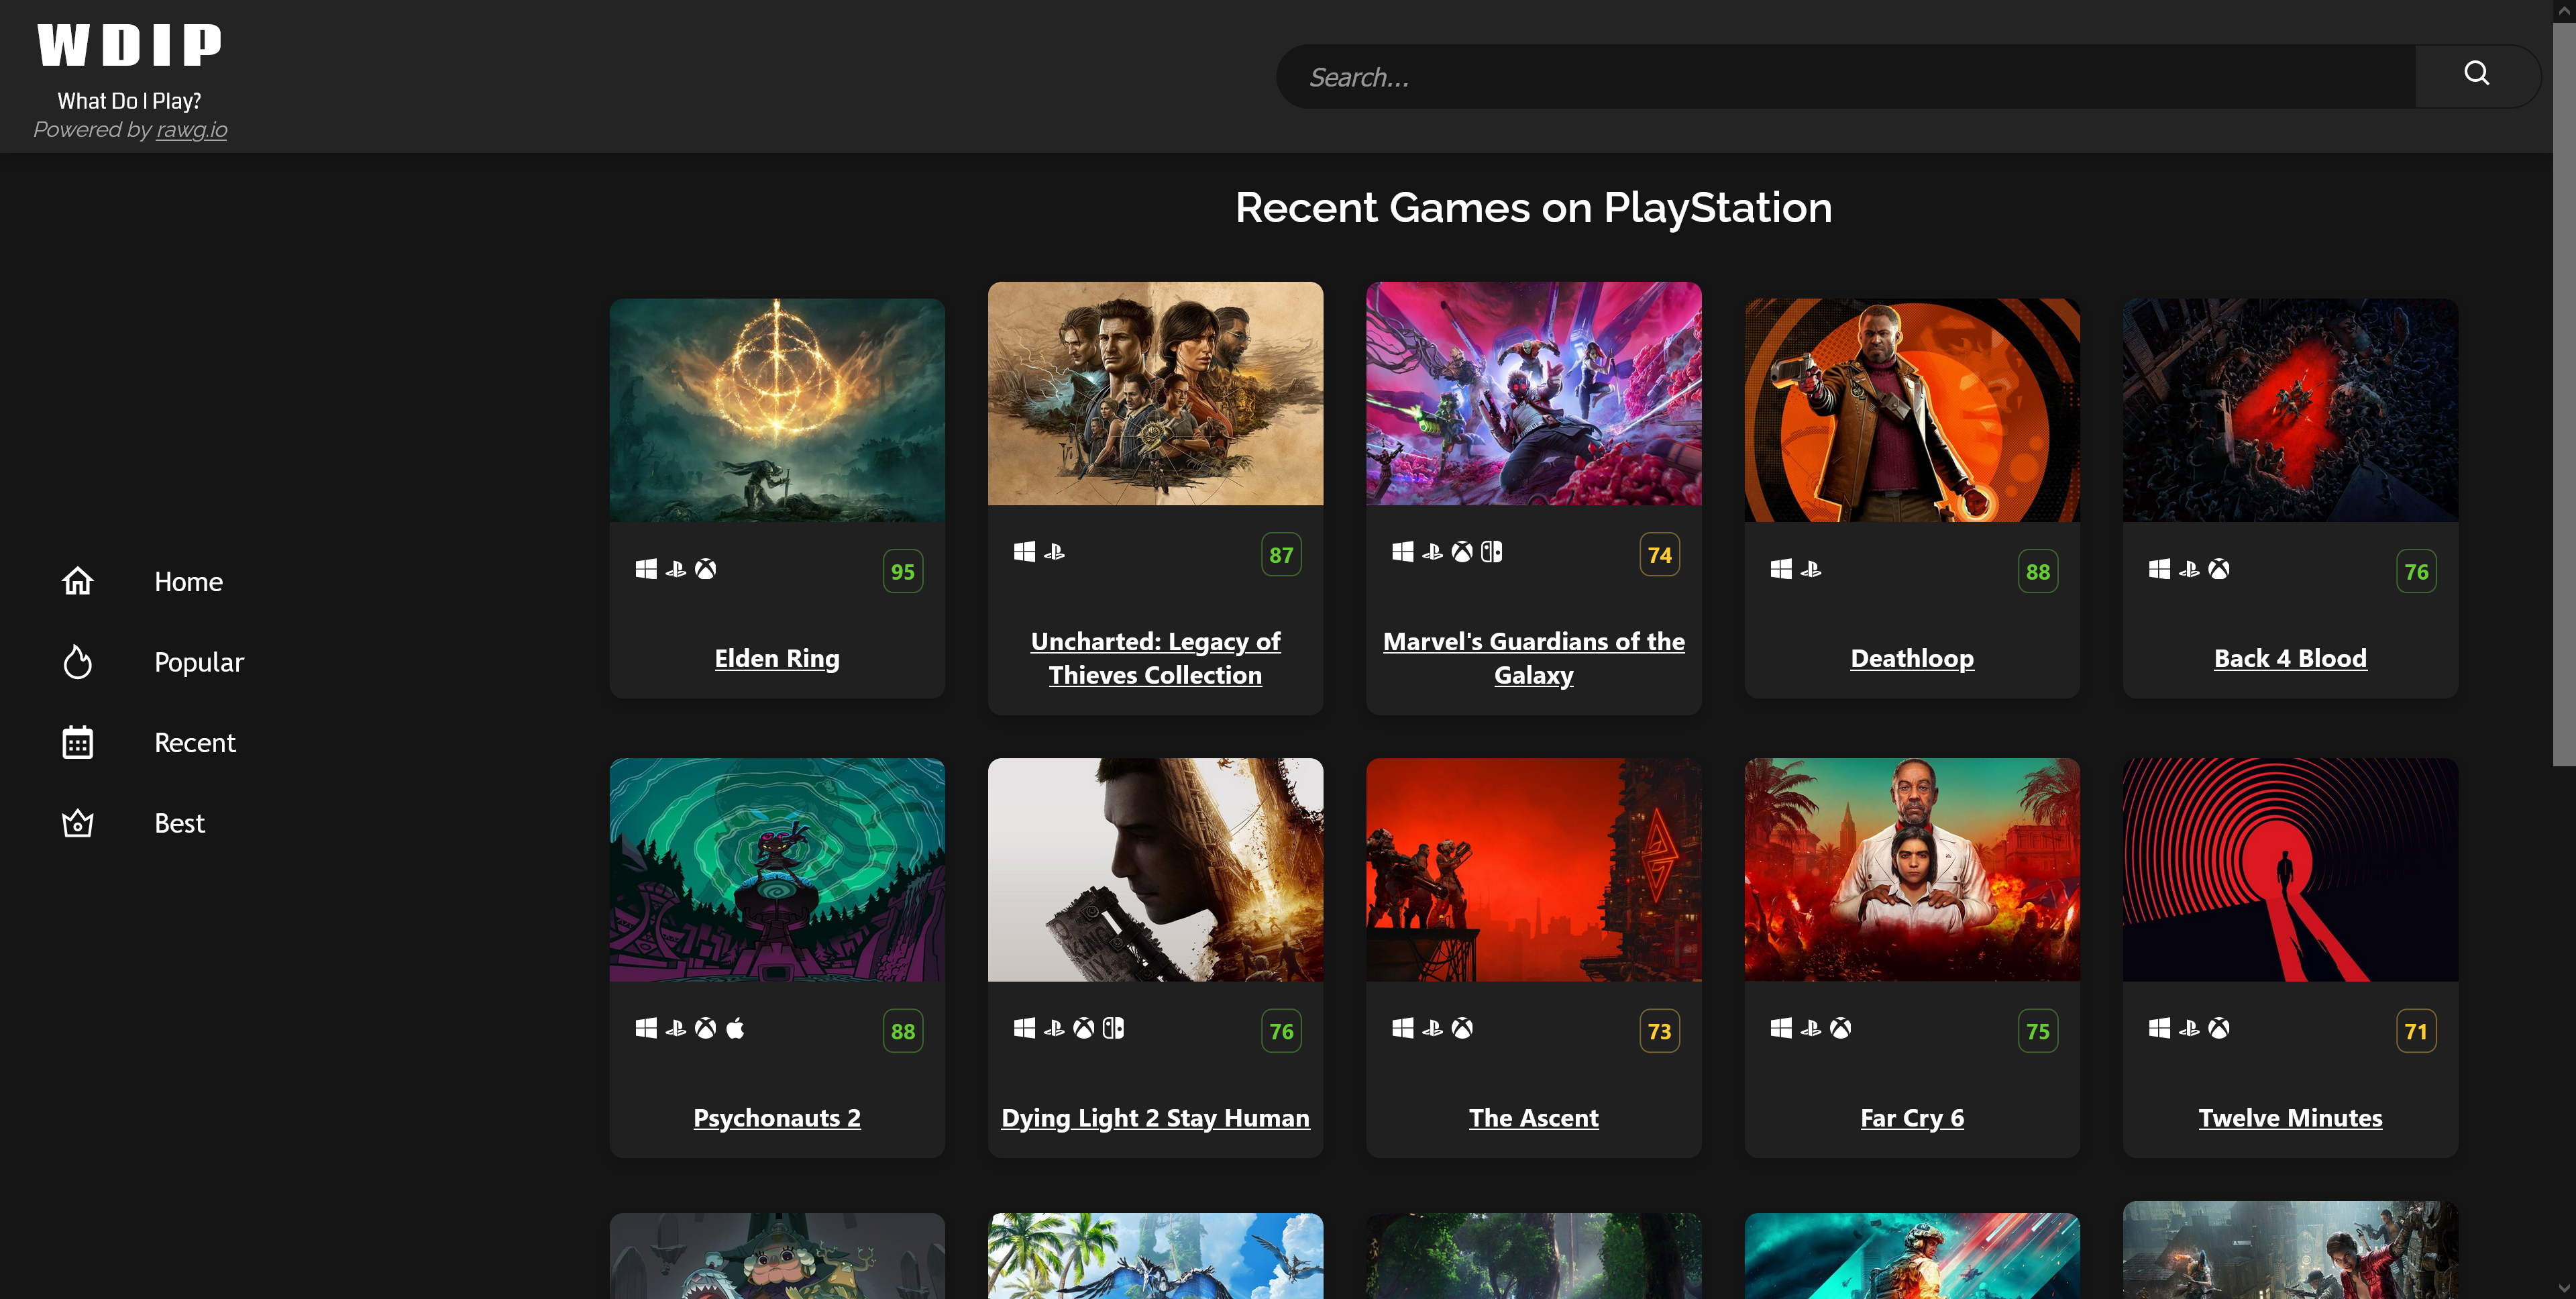Open the Elden Ring title link
This screenshot has width=2576, height=1299.
[777, 658]
